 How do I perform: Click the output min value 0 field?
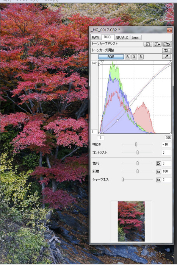(x=94, y=132)
